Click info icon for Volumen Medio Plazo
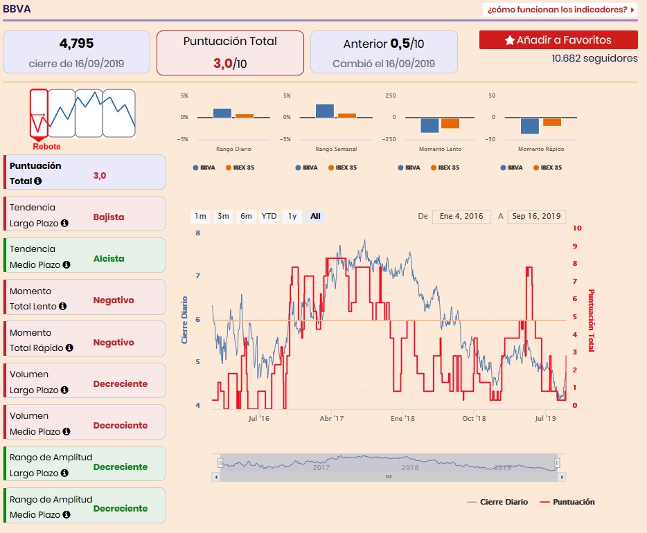The width and height of the screenshot is (647, 533). click(67, 432)
